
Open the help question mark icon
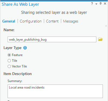(x=92, y=4)
